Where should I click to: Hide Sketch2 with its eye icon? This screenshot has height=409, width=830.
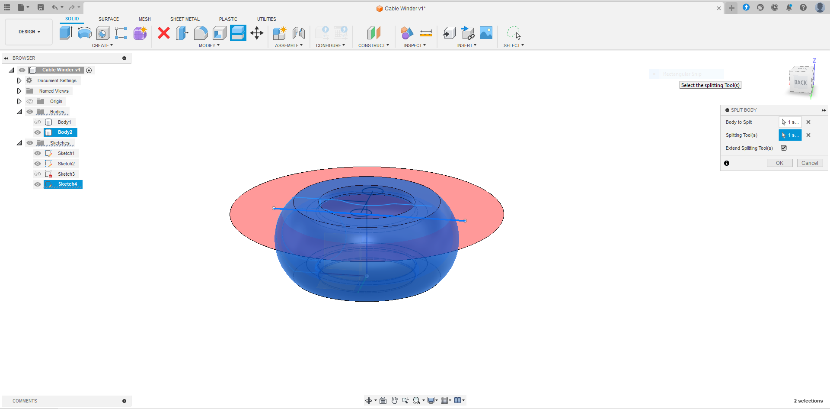pyautogui.click(x=38, y=164)
